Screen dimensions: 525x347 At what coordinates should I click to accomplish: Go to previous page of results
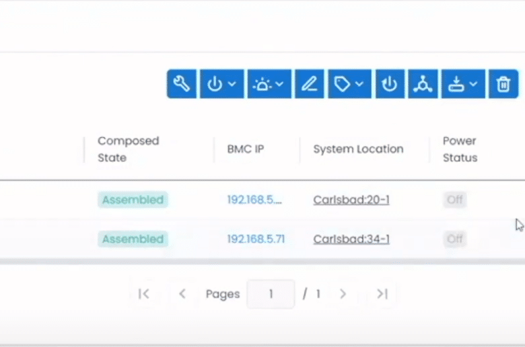(182, 294)
